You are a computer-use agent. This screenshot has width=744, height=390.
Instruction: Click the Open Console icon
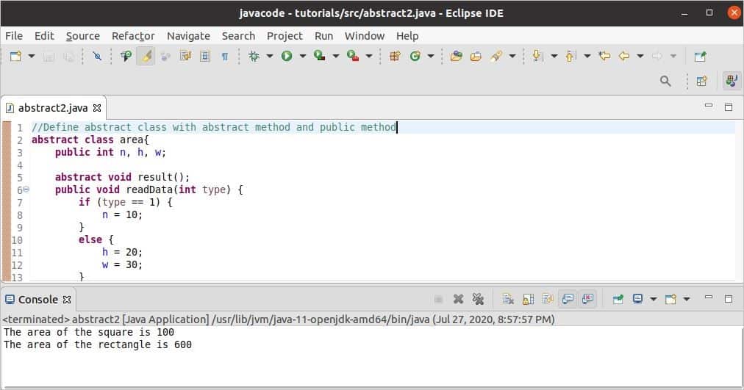[671, 299]
